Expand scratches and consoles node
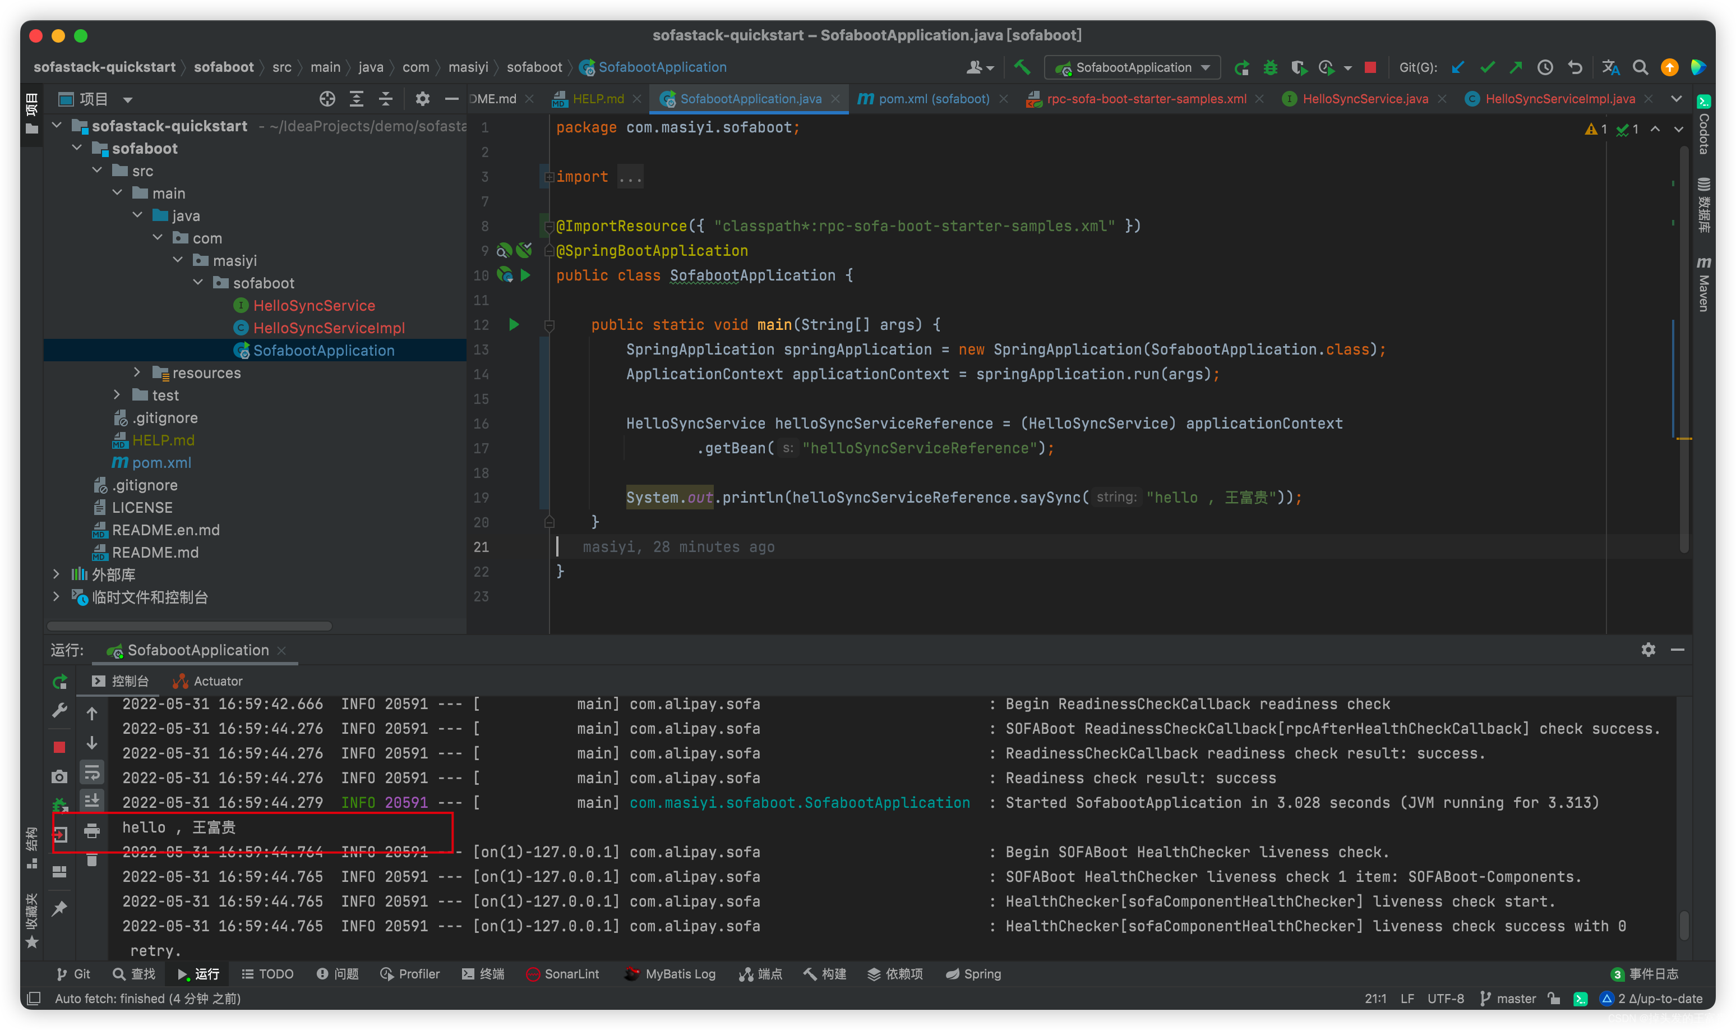Viewport: 1736px width, 1030px height. (57, 596)
